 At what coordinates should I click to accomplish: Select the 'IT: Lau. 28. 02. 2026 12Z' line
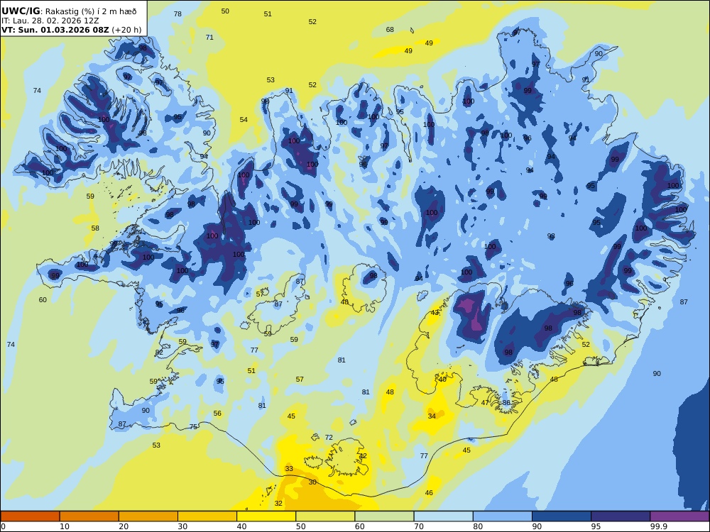[x=50, y=21]
